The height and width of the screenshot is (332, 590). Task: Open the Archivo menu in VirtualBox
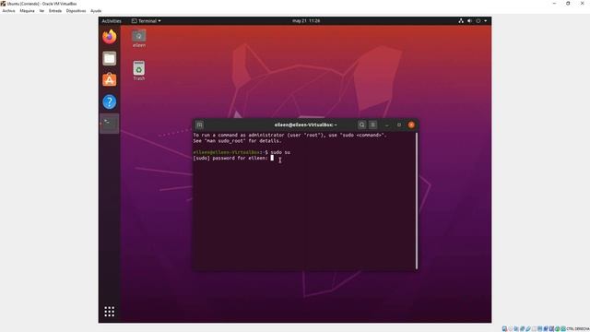click(x=8, y=11)
